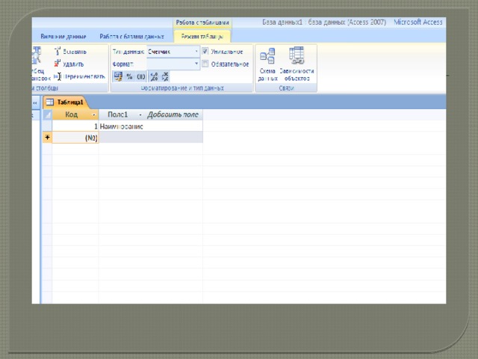Apply currency number format icon
The image size is (478, 359).
pyautogui.click(x=118, y=76)
